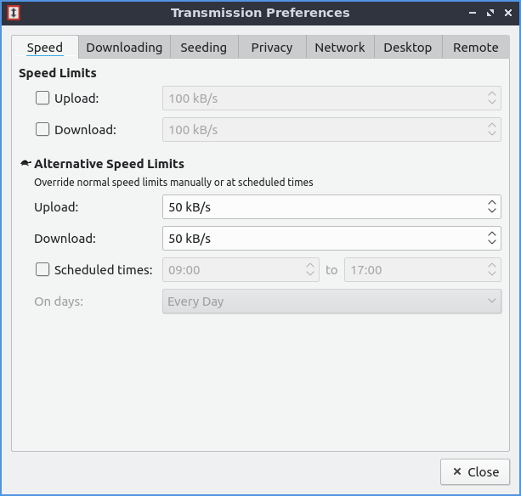Go to the Privacy tab

pyautogui.click(x=272, y=48)
